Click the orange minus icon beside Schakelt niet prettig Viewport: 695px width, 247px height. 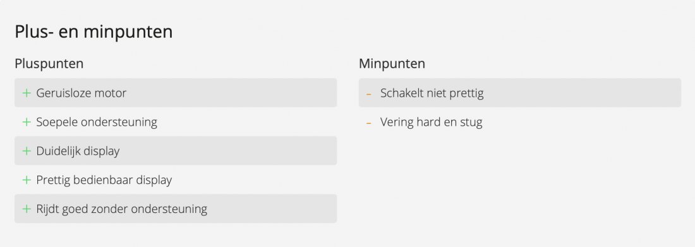[369, 93]
